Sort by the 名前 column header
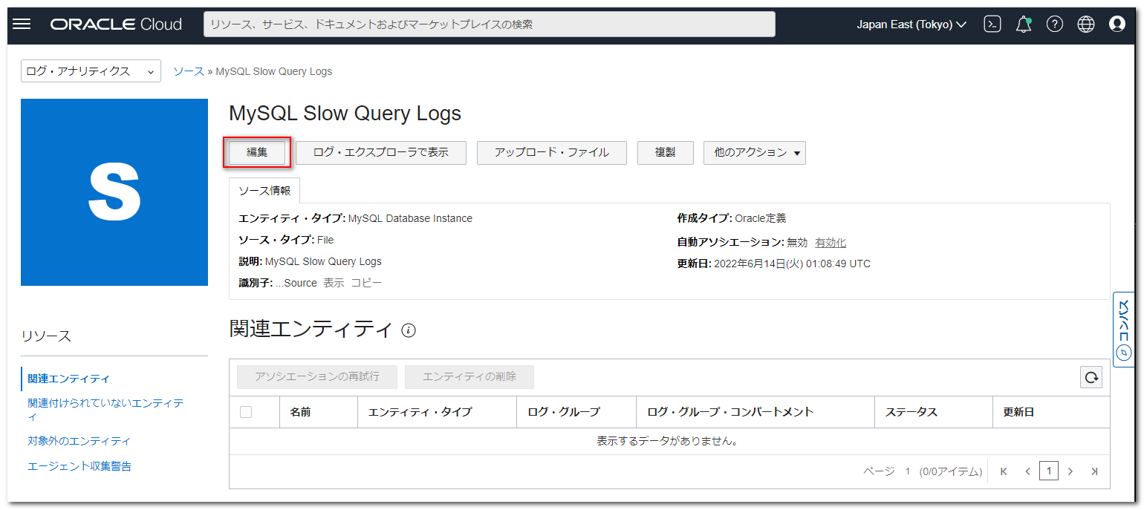 300,412
